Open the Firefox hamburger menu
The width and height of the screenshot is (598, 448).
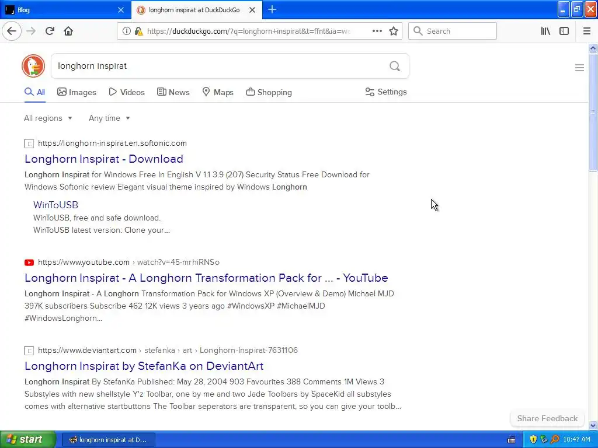(586, 31)
